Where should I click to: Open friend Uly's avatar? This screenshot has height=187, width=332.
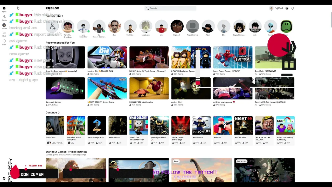click(x=99, y=26)
